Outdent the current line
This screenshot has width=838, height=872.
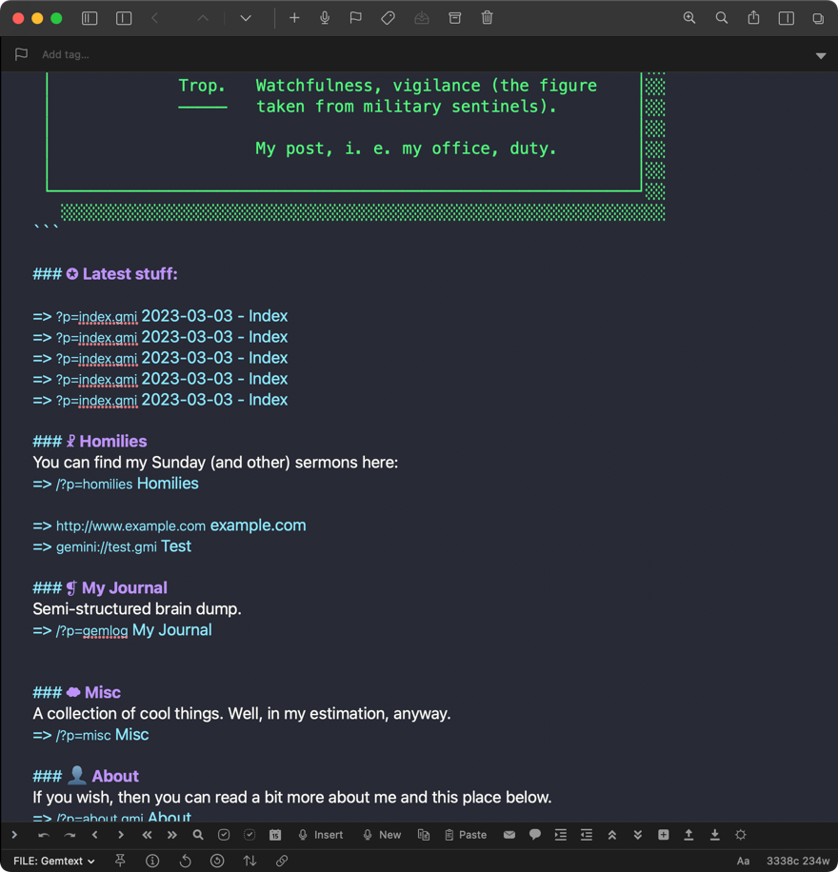point(587,835)
